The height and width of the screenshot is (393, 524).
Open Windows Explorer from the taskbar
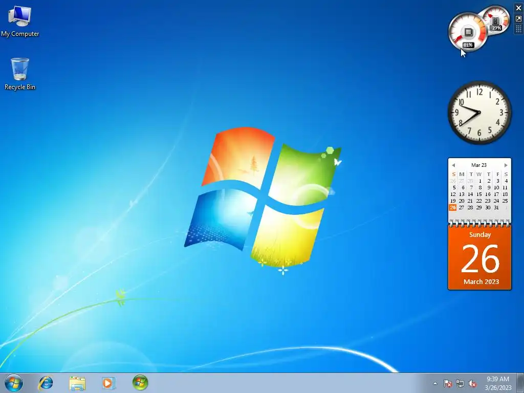click(x=77, y=383)
